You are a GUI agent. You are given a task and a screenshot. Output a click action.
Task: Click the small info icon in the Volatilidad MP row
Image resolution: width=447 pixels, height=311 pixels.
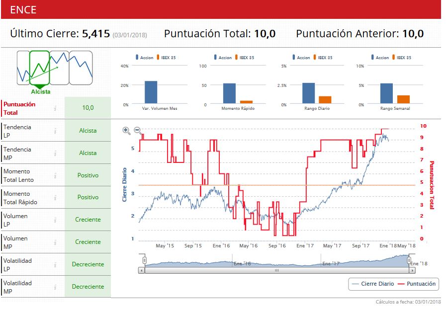(x=55, y=287)
